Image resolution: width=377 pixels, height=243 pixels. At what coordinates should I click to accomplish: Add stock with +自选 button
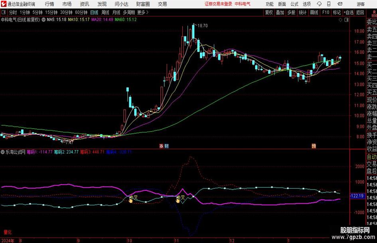pyautogui.click(x=349, y=12)
